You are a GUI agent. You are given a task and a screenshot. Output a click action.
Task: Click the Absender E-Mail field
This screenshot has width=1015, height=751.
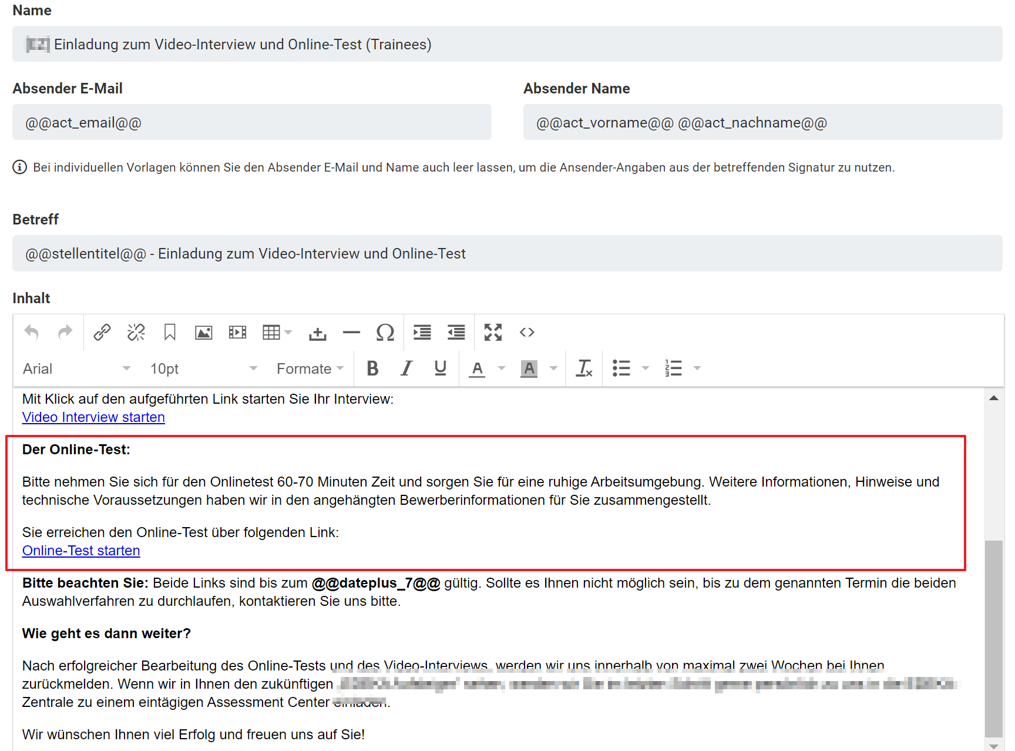click(252, 122)
